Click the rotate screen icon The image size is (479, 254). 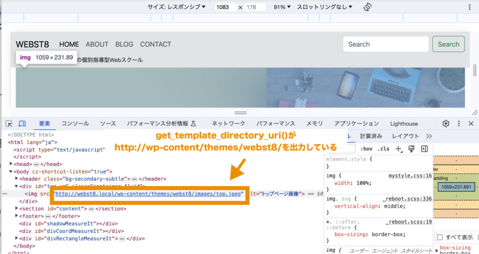click(367, 7)
